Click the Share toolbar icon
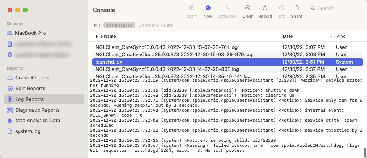 pyautogui.click(x=297, y=8)
